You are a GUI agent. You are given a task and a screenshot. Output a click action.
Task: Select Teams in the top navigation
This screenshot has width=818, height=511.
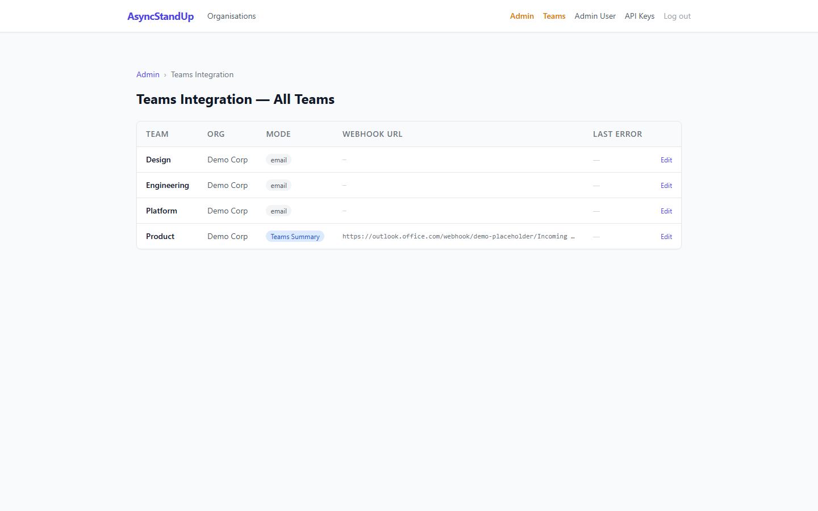[554, 16]
